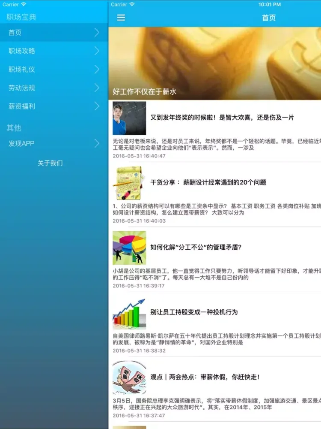The height and width of the screenshot is (429, 321).
Task: Open article about 年终奖 year-end bonus
Action: [x=222, y=118]
